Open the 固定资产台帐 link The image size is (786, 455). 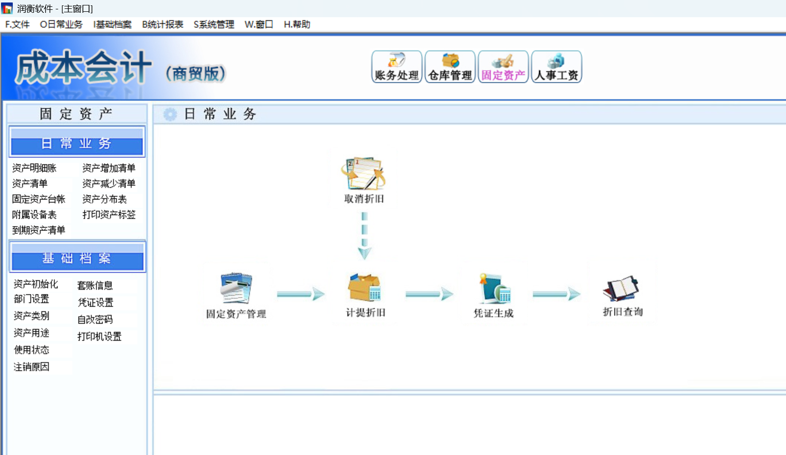(39, 199)
